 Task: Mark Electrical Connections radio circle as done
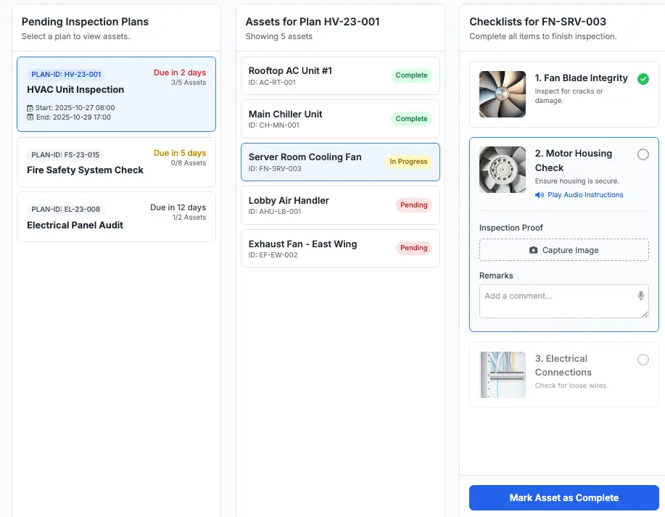coord(643,360)
